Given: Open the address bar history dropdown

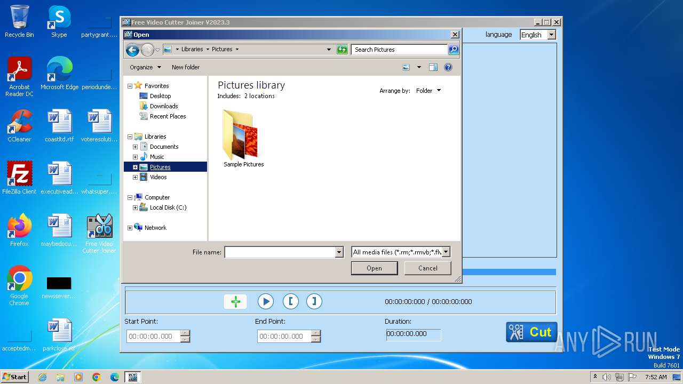Looking at the screenshot, I should point(329,50).
